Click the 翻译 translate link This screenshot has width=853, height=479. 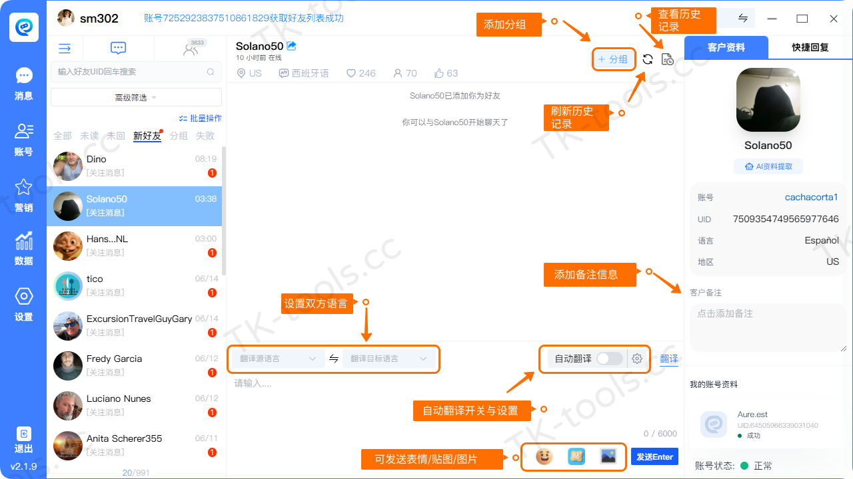pos(669,359)
